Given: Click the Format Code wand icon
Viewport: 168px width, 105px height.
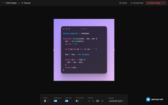Looking at the screenshot, I should 132,3.
